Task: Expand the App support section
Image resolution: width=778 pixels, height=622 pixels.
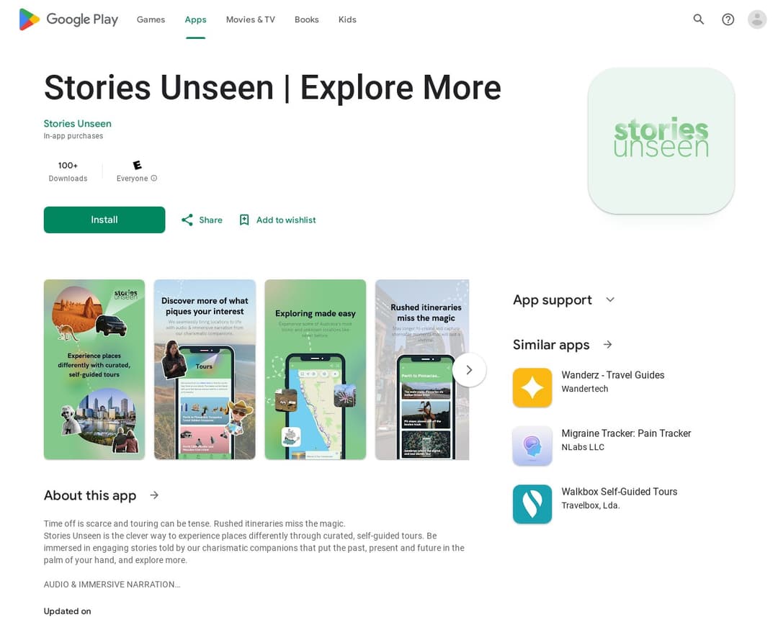Action: (610, 299)
